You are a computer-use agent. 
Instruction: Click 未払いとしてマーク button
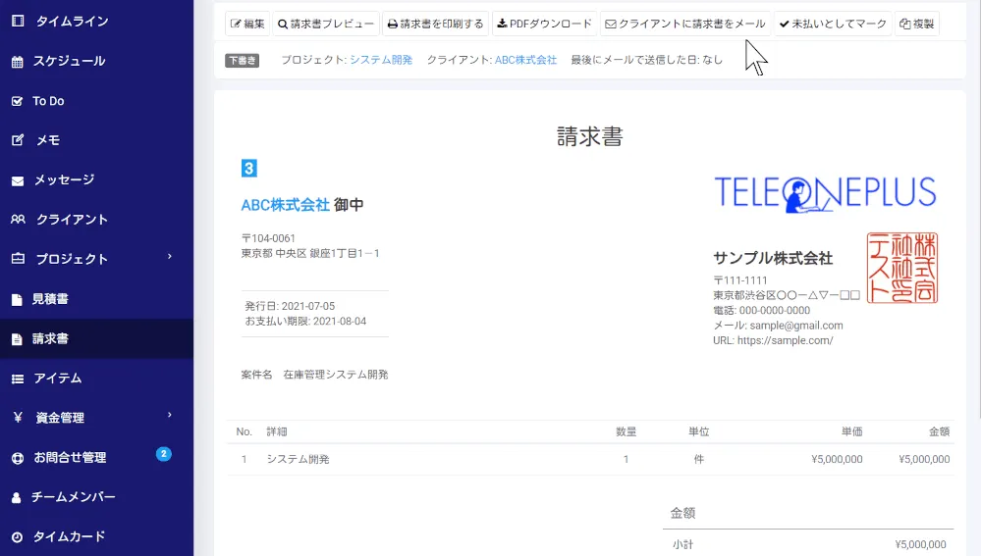click(x=833, y=24)
